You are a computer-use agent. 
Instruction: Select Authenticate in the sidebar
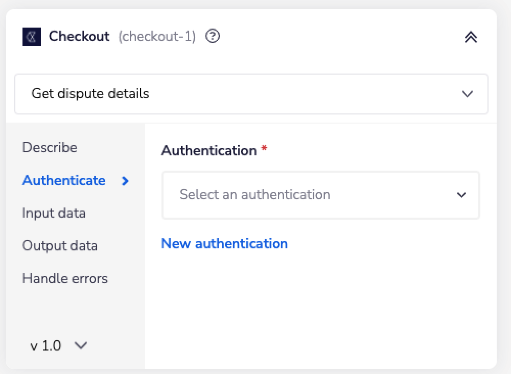coord(63,180)
